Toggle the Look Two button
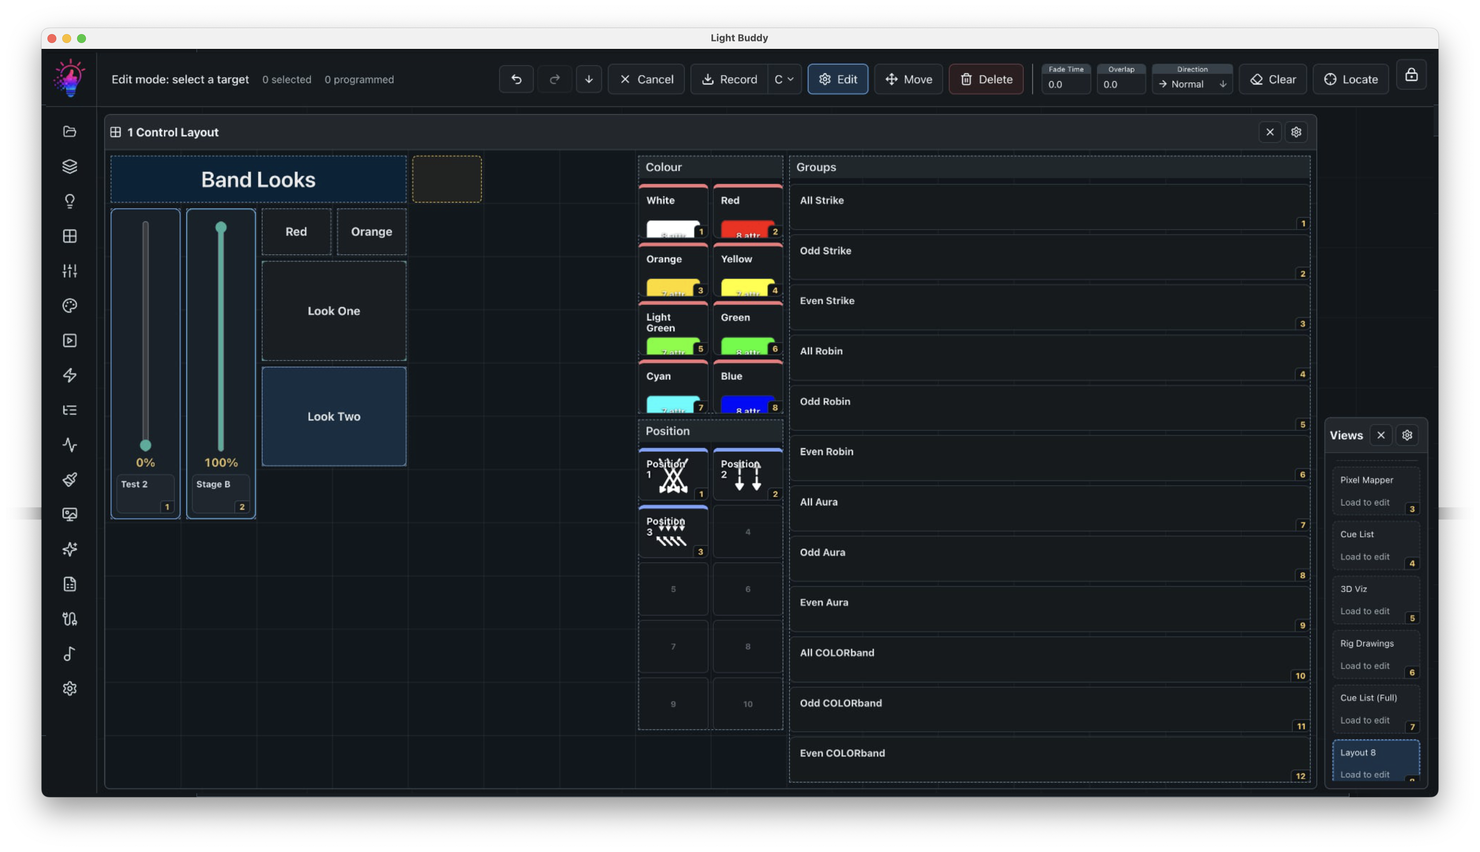 tap(334, 417)
